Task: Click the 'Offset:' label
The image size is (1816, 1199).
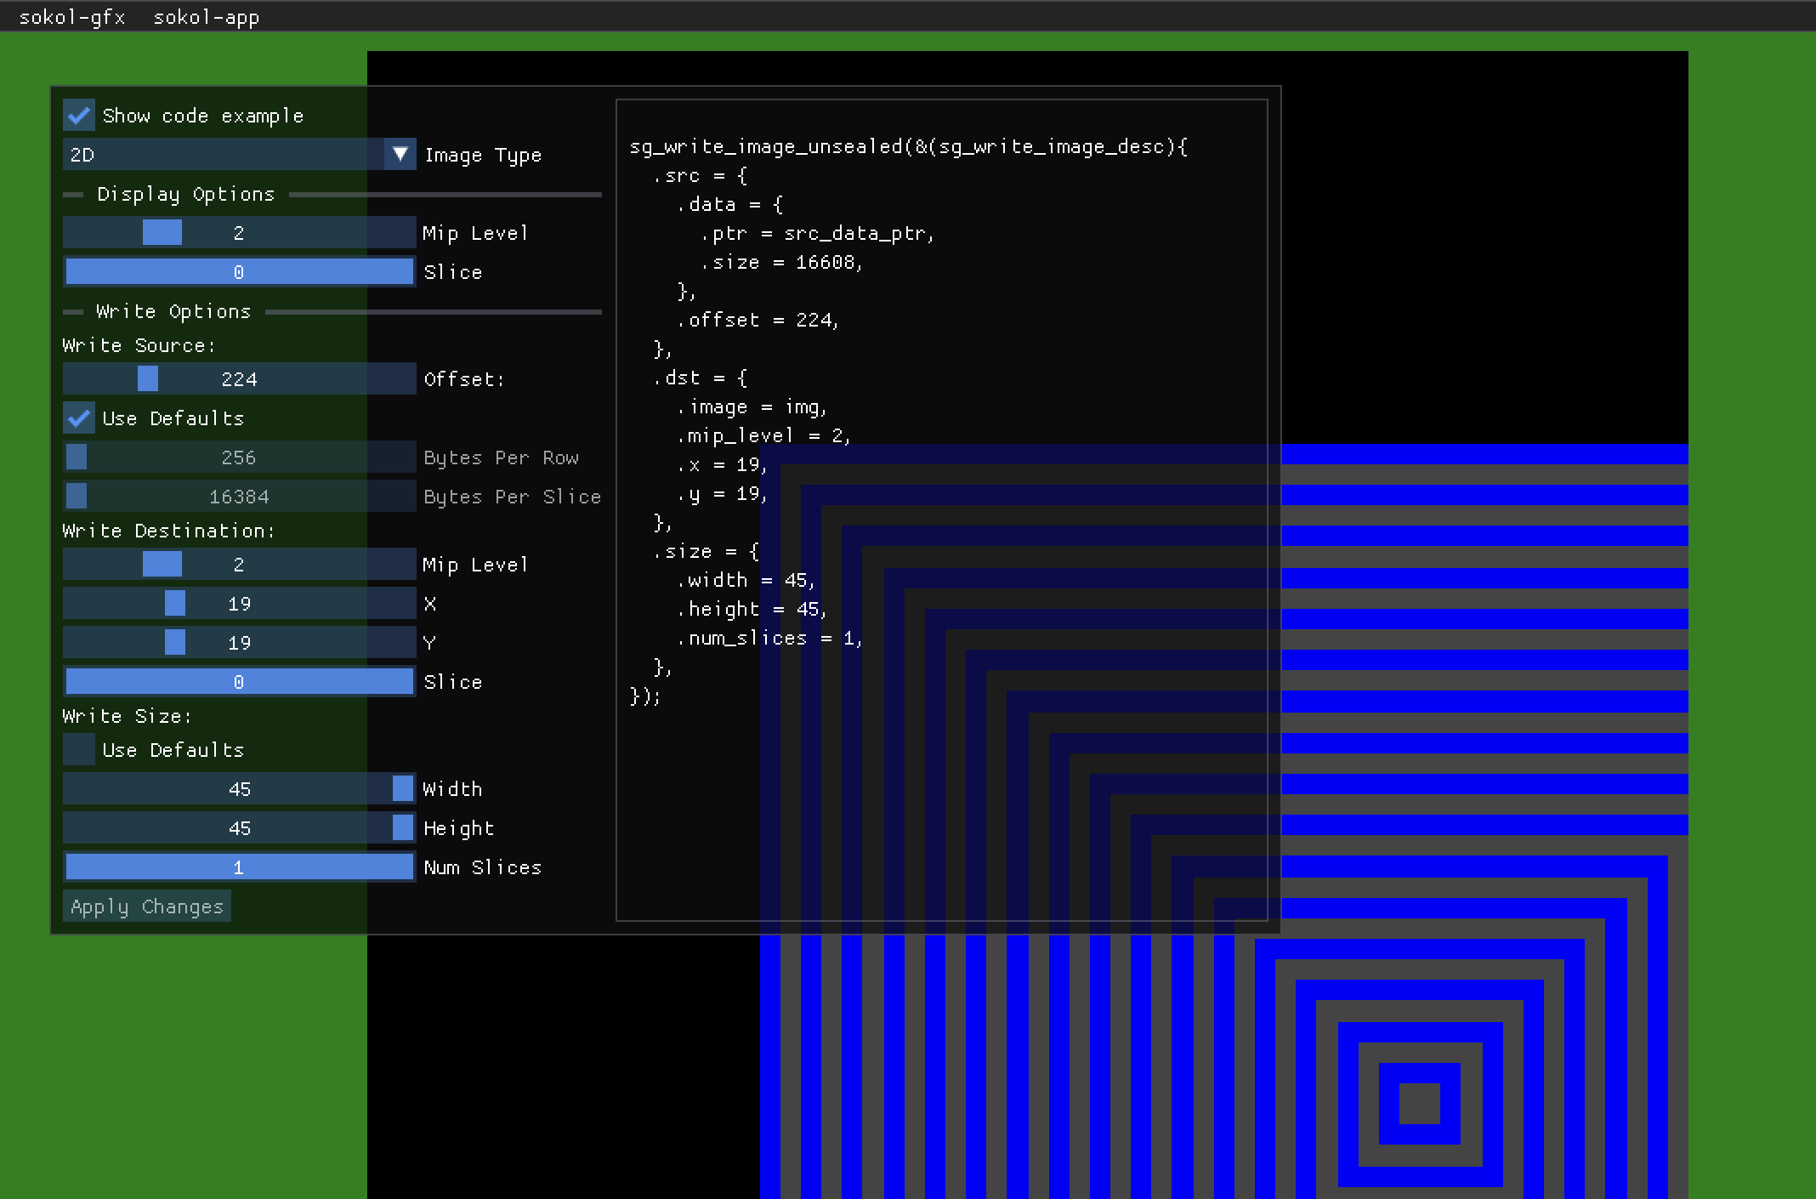Action: tap(464, 379)
